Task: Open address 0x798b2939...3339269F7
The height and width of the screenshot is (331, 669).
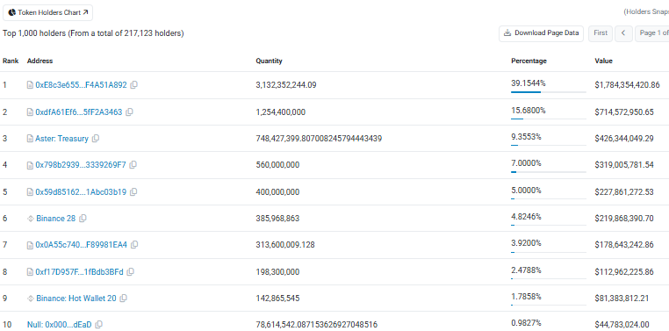Action: tap(81, 165)
